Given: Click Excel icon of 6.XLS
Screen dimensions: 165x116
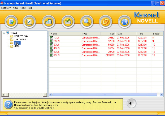Looking at the screenshot, I should click(x=51, y=55).
